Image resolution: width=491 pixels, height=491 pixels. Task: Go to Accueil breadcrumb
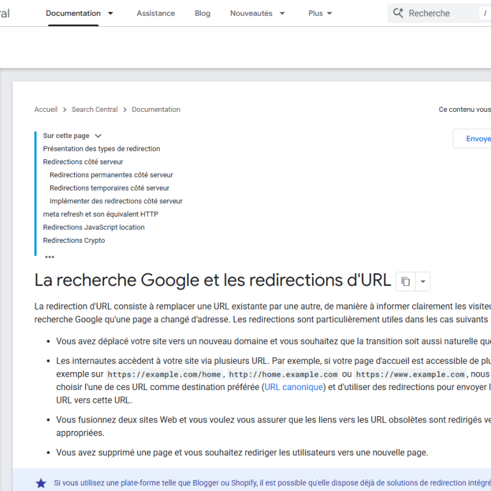[x=46, y=109]
